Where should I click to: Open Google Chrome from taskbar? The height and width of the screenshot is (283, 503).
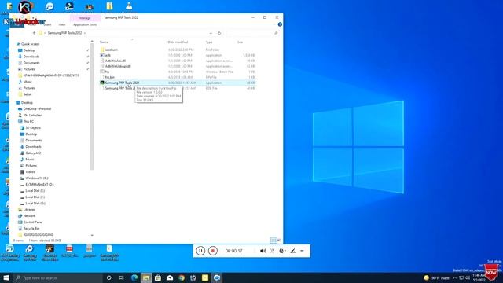pyautogui.click(x=182, y=277)
